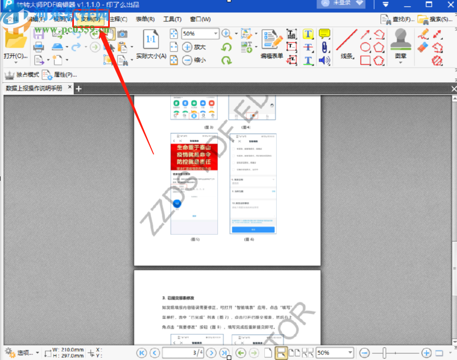The width and height of the screenshot is (457, 360).
Task: Select the Oval shape tool
Action: (x=365, y=47)
